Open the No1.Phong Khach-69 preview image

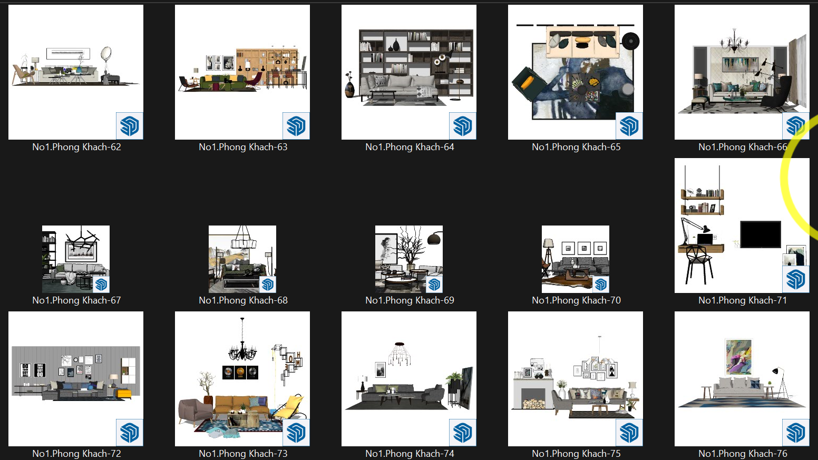409,259
